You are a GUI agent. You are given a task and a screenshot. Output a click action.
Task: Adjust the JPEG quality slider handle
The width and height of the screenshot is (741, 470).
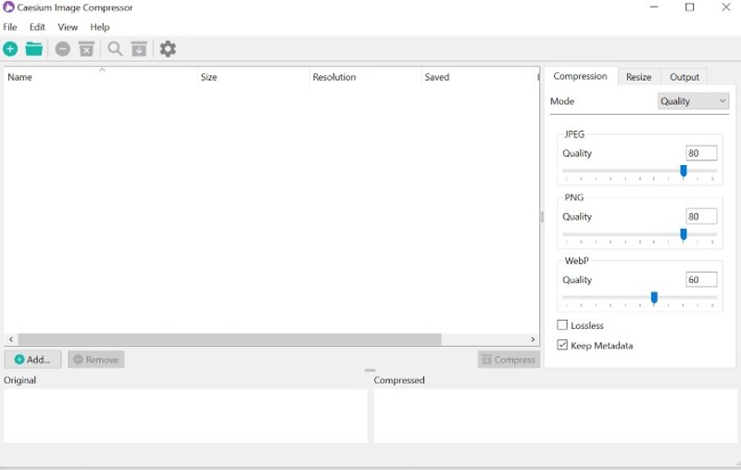(684, 171)
